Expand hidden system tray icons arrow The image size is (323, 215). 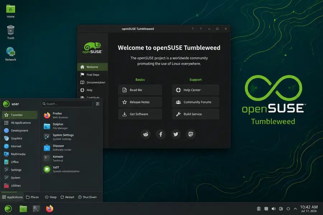[295, 209]
